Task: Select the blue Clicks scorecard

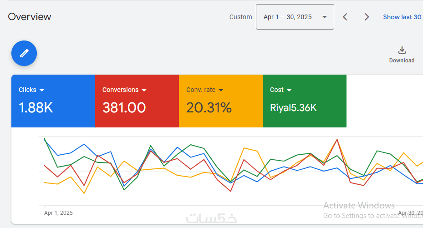Action: click(x=53, y=101)
